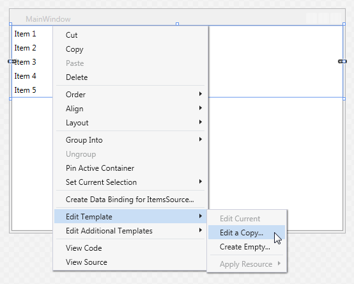Click Edit Current in the submenu
Image resolution: width=354 pixels, height=284 pixels.
point(247,219)
